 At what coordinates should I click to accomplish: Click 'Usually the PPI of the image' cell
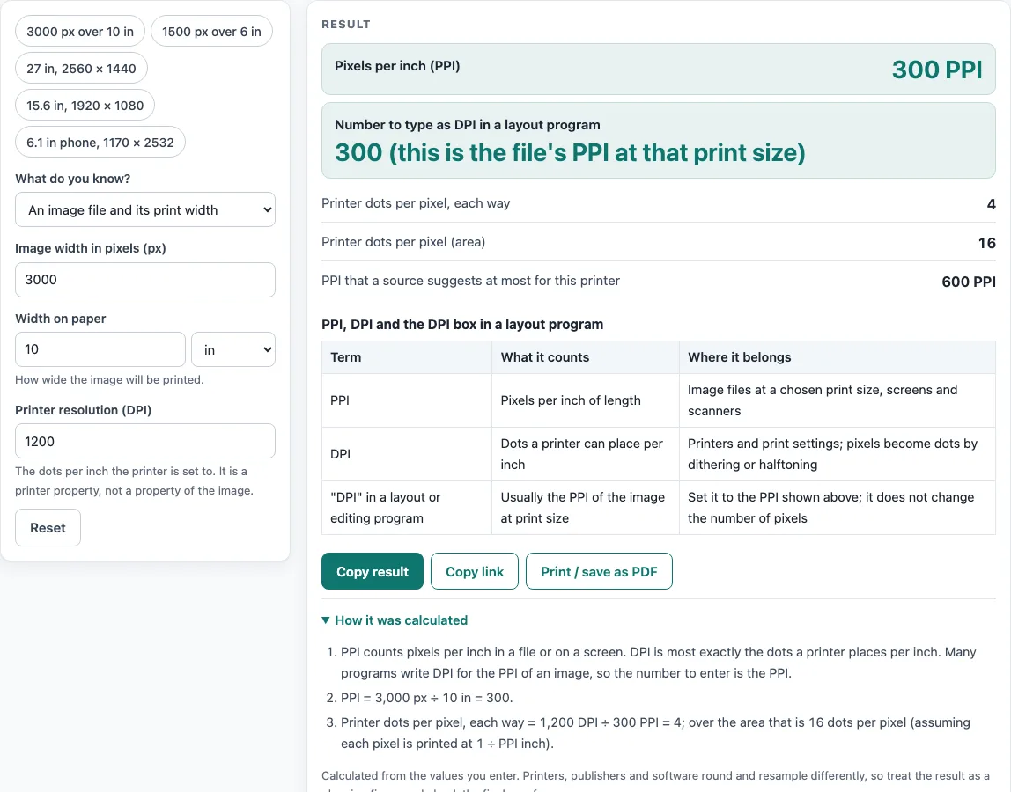click(586, 508)
